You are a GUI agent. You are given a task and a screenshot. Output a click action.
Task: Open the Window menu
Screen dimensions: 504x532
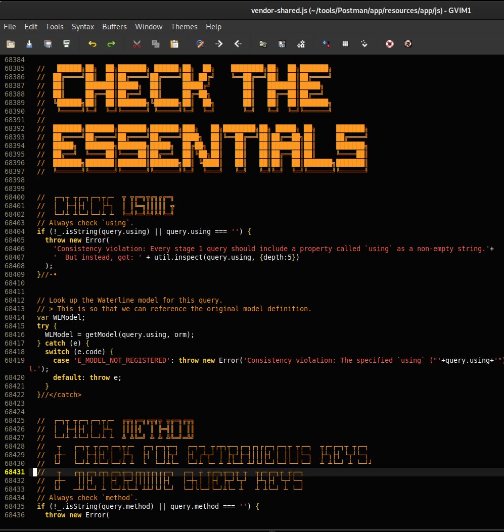pyautogui.click(x=149, y=26)
